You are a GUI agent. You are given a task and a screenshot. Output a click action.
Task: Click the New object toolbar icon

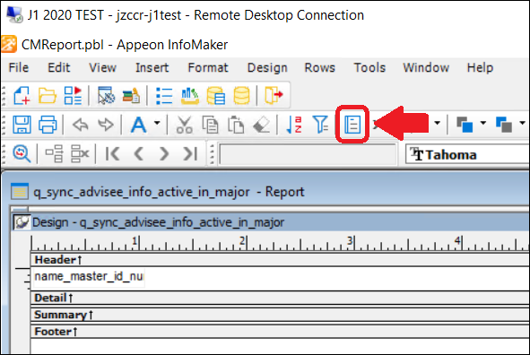tap(22, 95)
